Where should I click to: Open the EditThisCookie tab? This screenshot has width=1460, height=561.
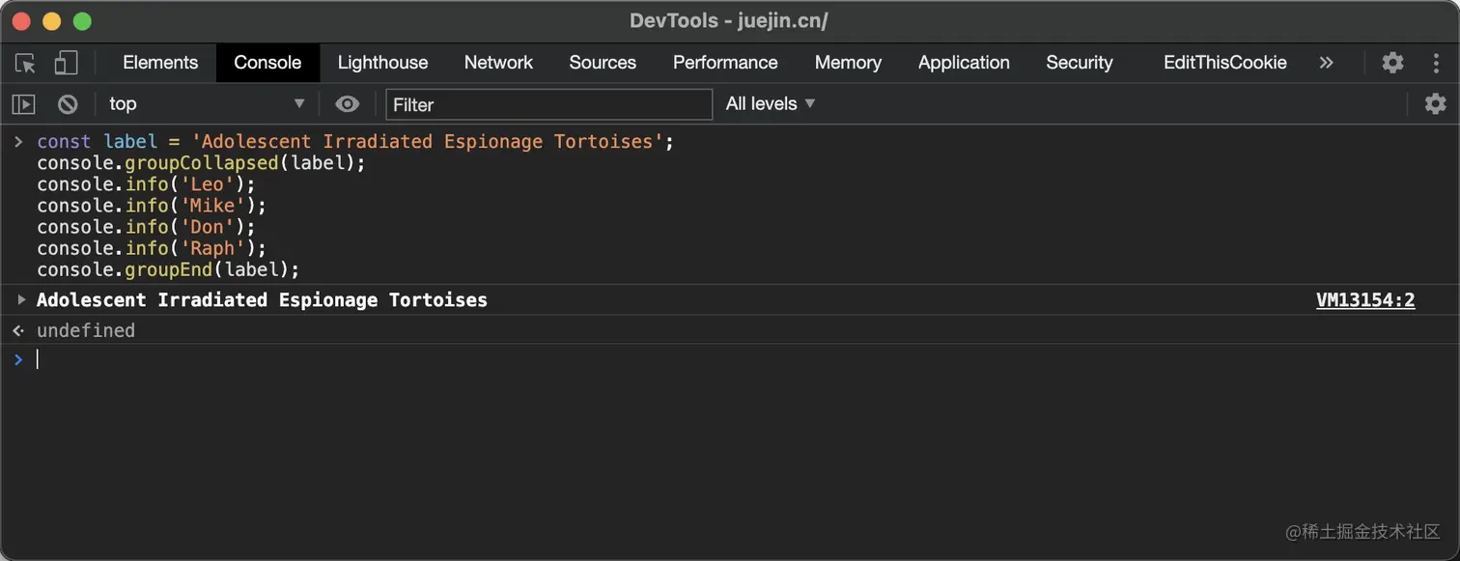1224,63
